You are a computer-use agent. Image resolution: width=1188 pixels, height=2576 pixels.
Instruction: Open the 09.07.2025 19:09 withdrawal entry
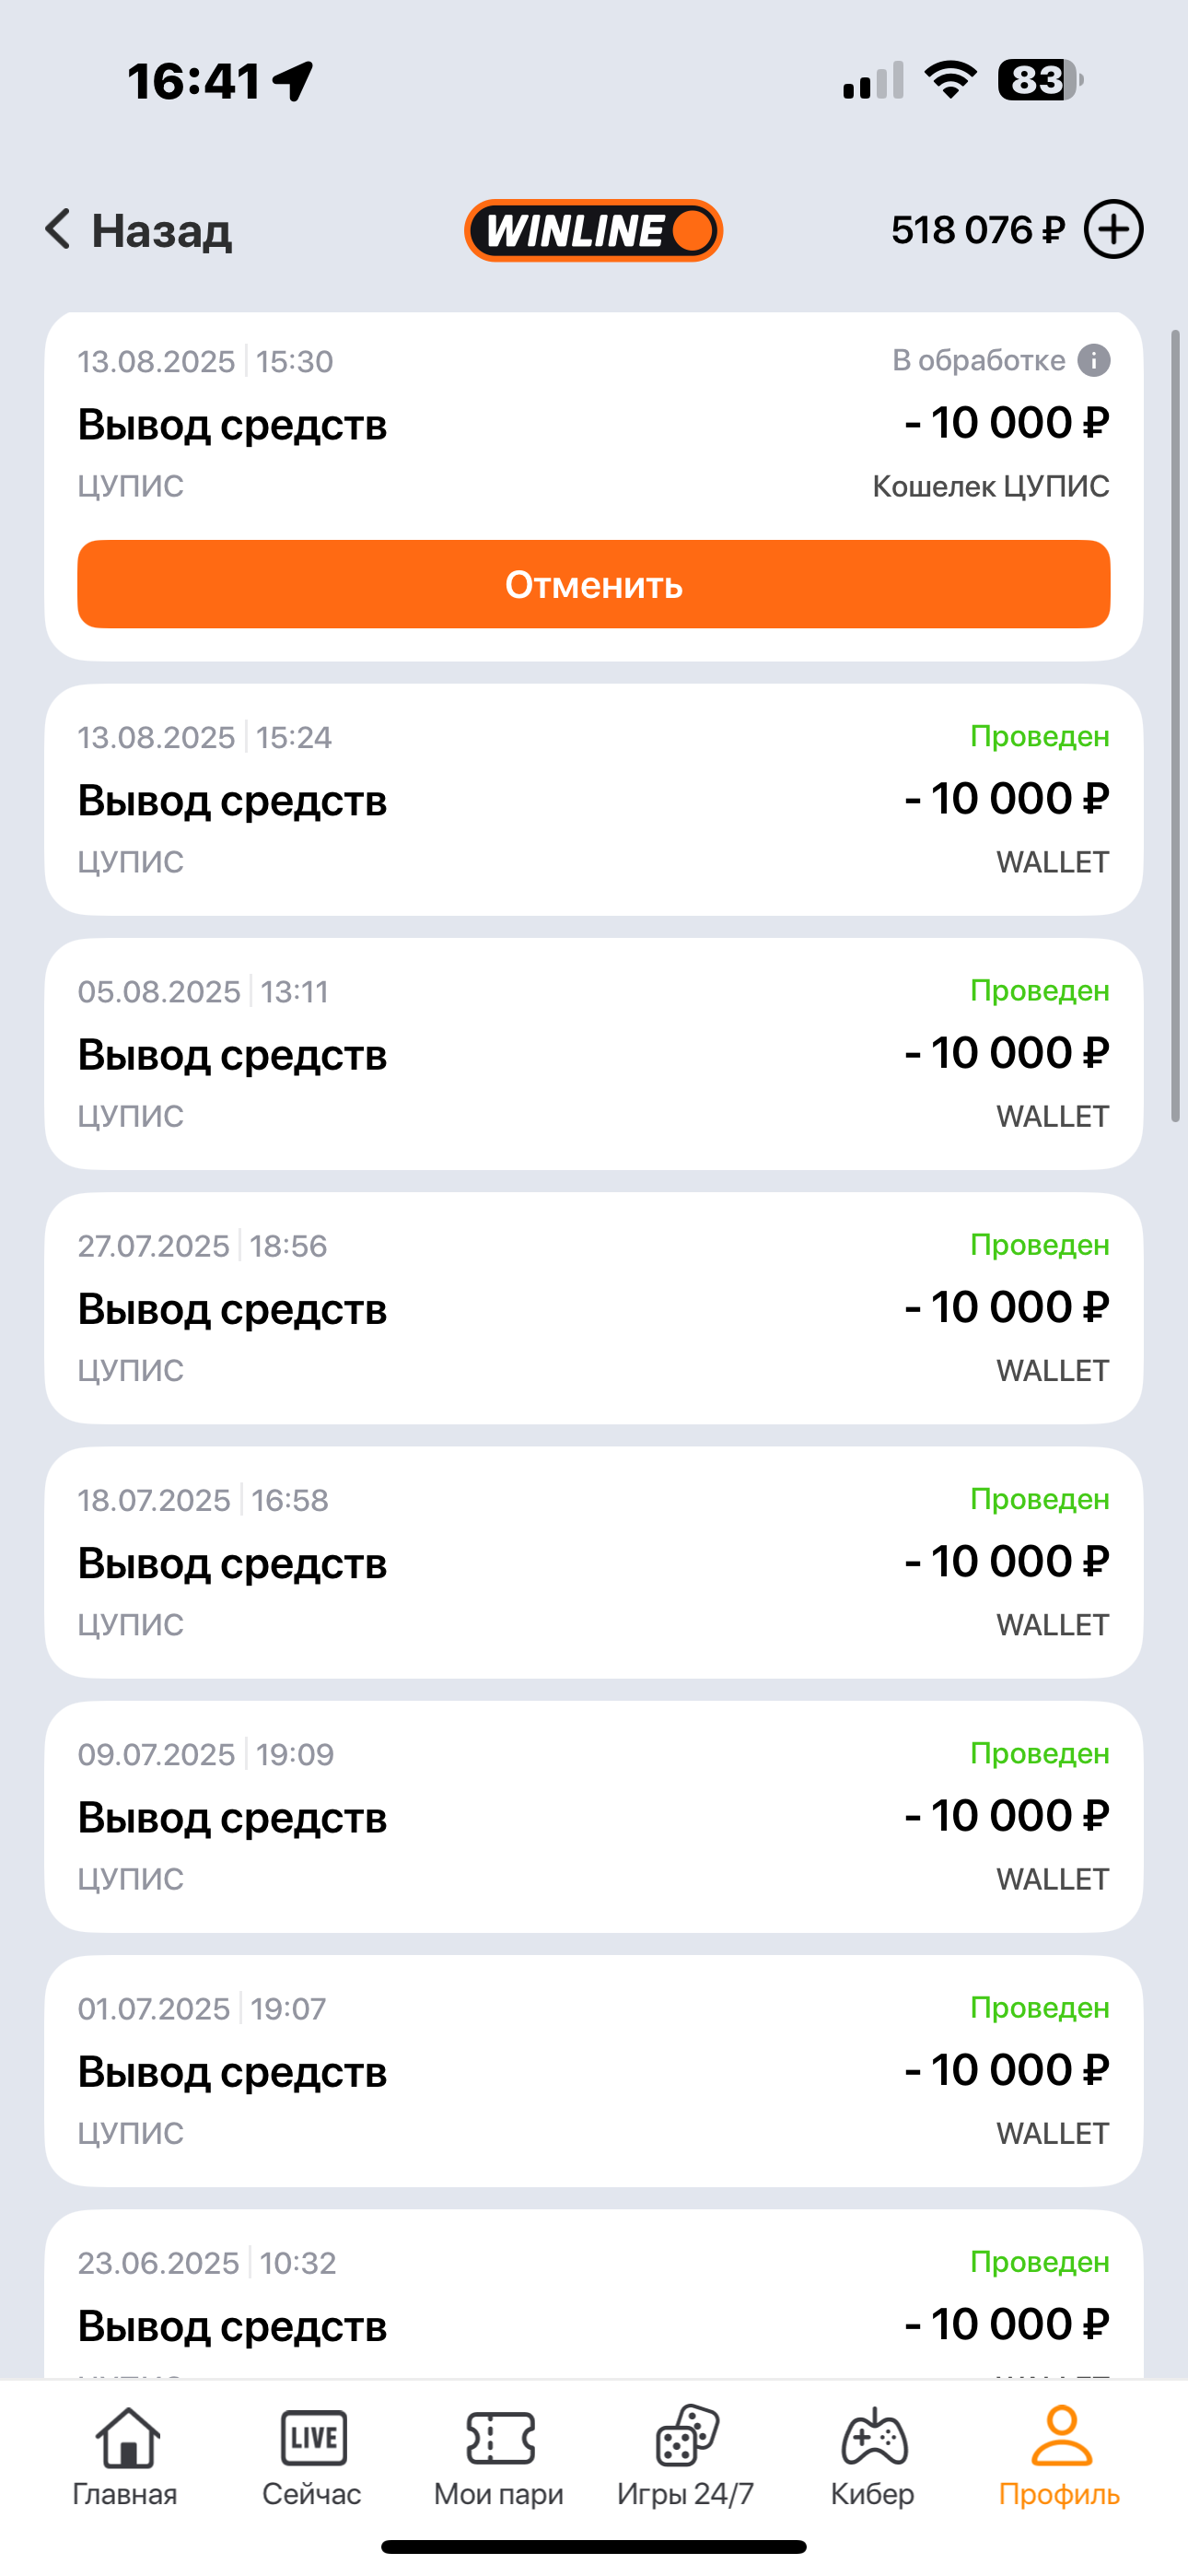coord(593,1816)
